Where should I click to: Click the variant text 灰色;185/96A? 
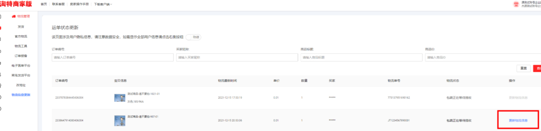click(136, 101)
